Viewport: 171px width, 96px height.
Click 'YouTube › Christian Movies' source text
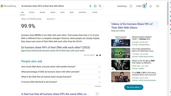(x=140, y=45)
